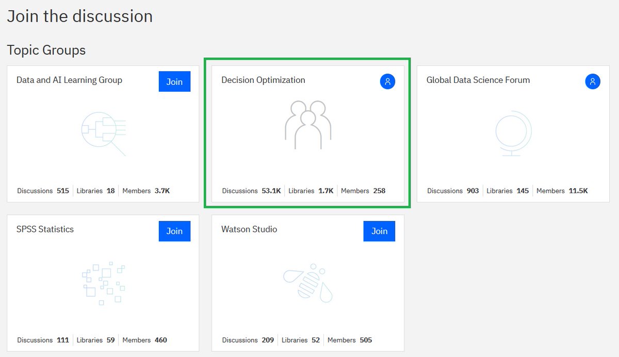
Task: Click Libraries 18 count
Action: tap(95, 191)
